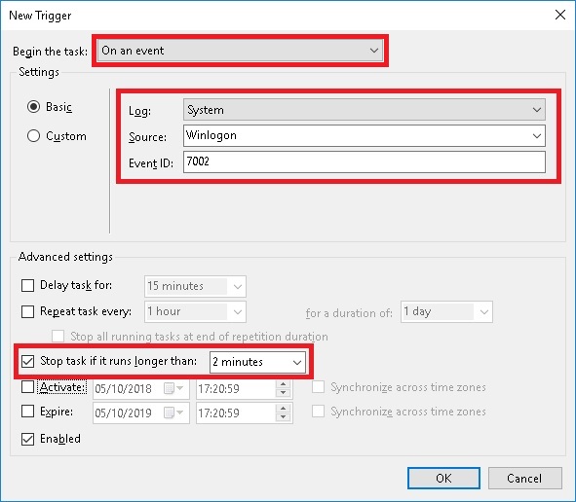Enable the Delay task for checkbox
Viewport: 576px width, 502px height.
click(x=28, y=285)
